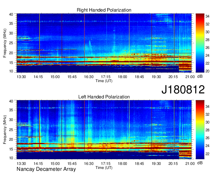Click the 20:15 tick on Right Handed plot

173,77
